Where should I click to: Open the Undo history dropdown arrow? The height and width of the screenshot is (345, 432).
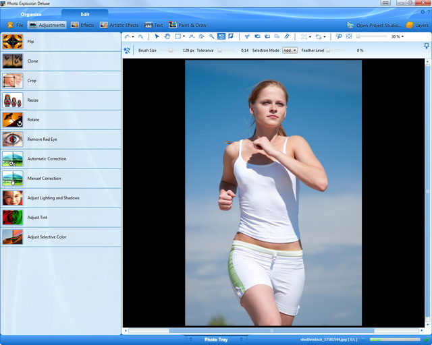click(133, 37)
